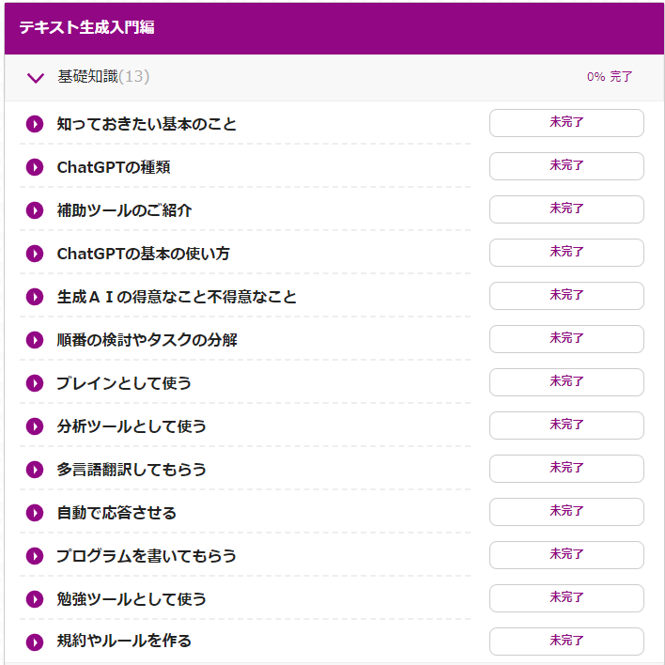Open lesson 順番の検討やタスクの分解
The height and width of the screenshot is (665, 665).
[x=147, y=340]
